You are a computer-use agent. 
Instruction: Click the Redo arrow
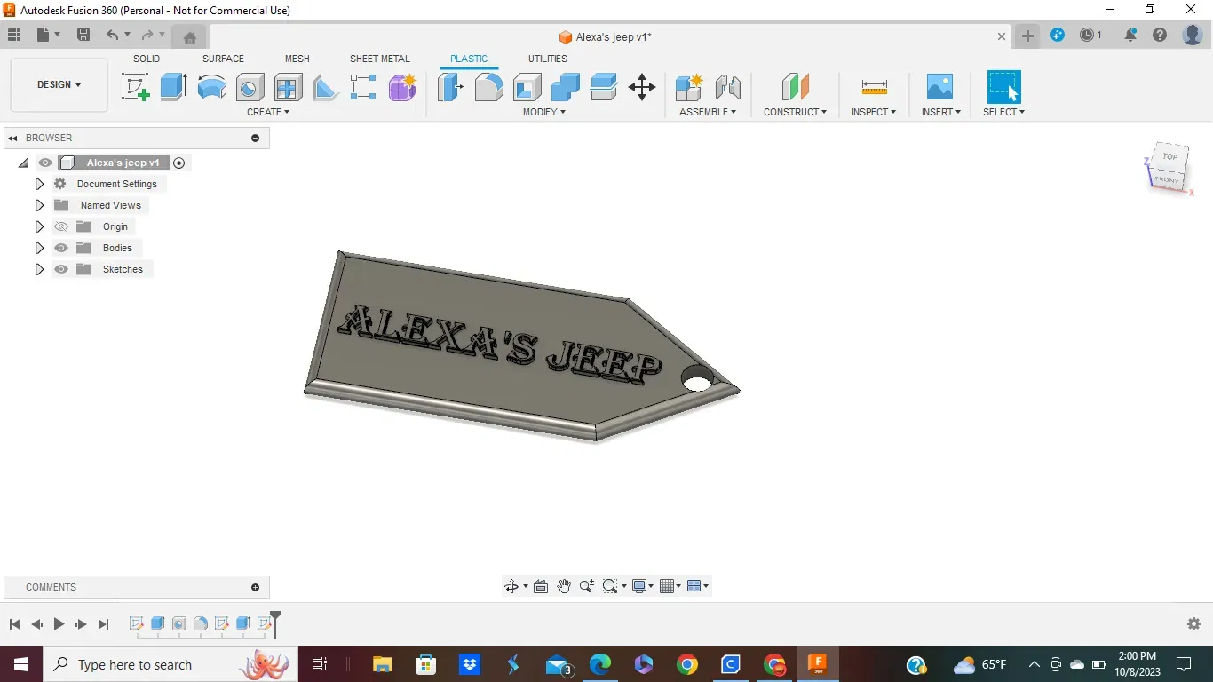click(147, 36)
